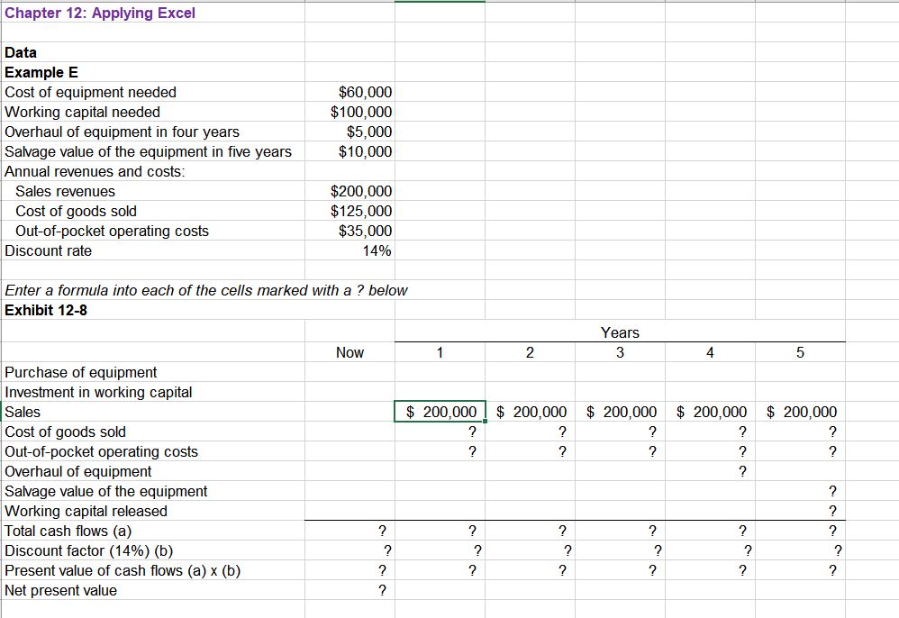Select the Year 4 Sales $200,000 cell
Viewport: 899px width, 618px height.
point(710,412)
